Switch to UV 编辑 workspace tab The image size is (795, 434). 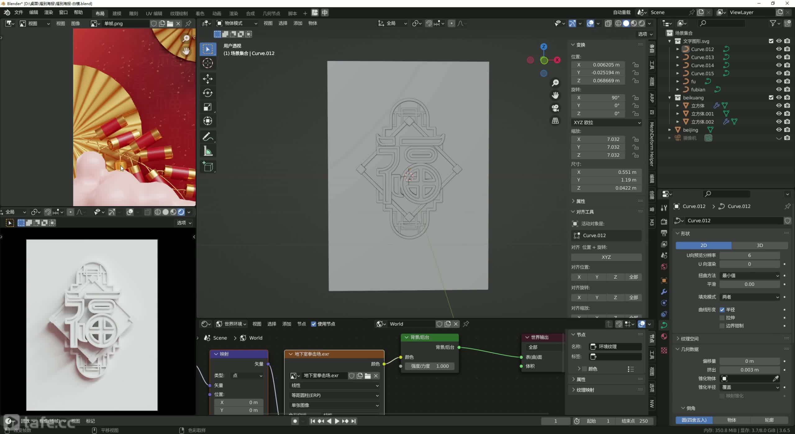(154, 13)
